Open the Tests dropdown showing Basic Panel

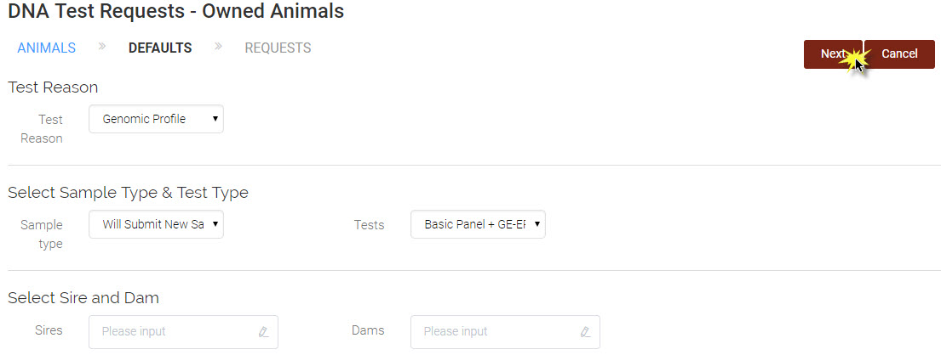click(x=478, y=224)
